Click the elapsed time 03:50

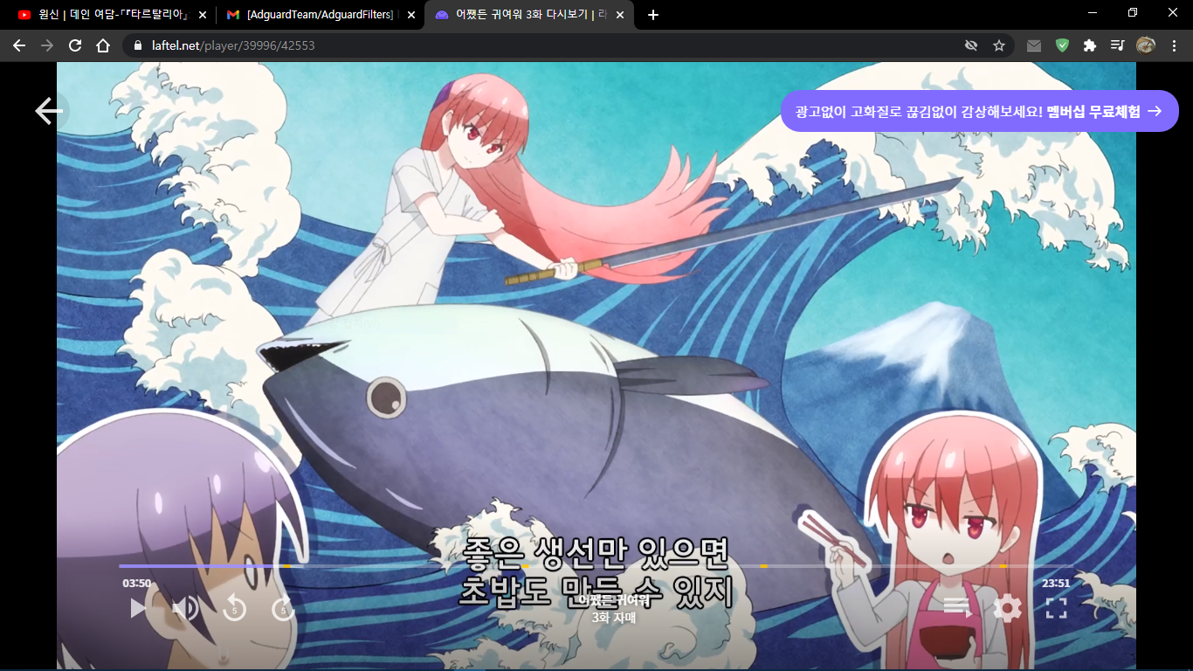point(136,583)
